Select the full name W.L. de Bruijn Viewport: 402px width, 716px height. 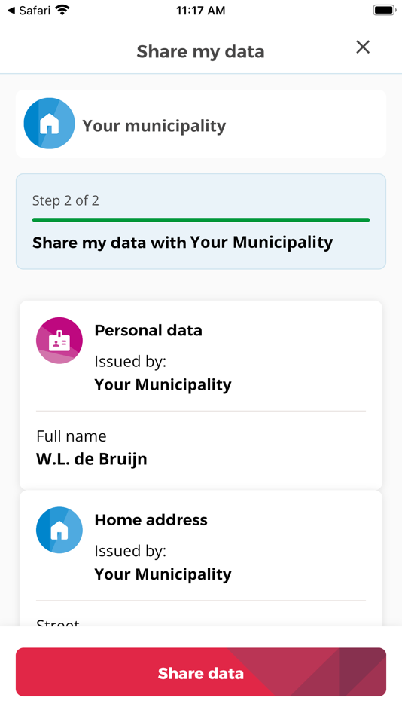(x=92, y=459)
